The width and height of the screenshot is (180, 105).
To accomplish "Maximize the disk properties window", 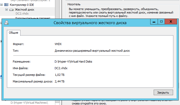I will pos(161,21).
